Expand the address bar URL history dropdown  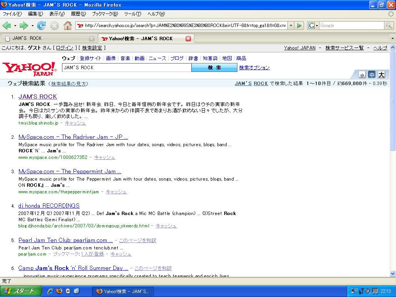[291, 26]
